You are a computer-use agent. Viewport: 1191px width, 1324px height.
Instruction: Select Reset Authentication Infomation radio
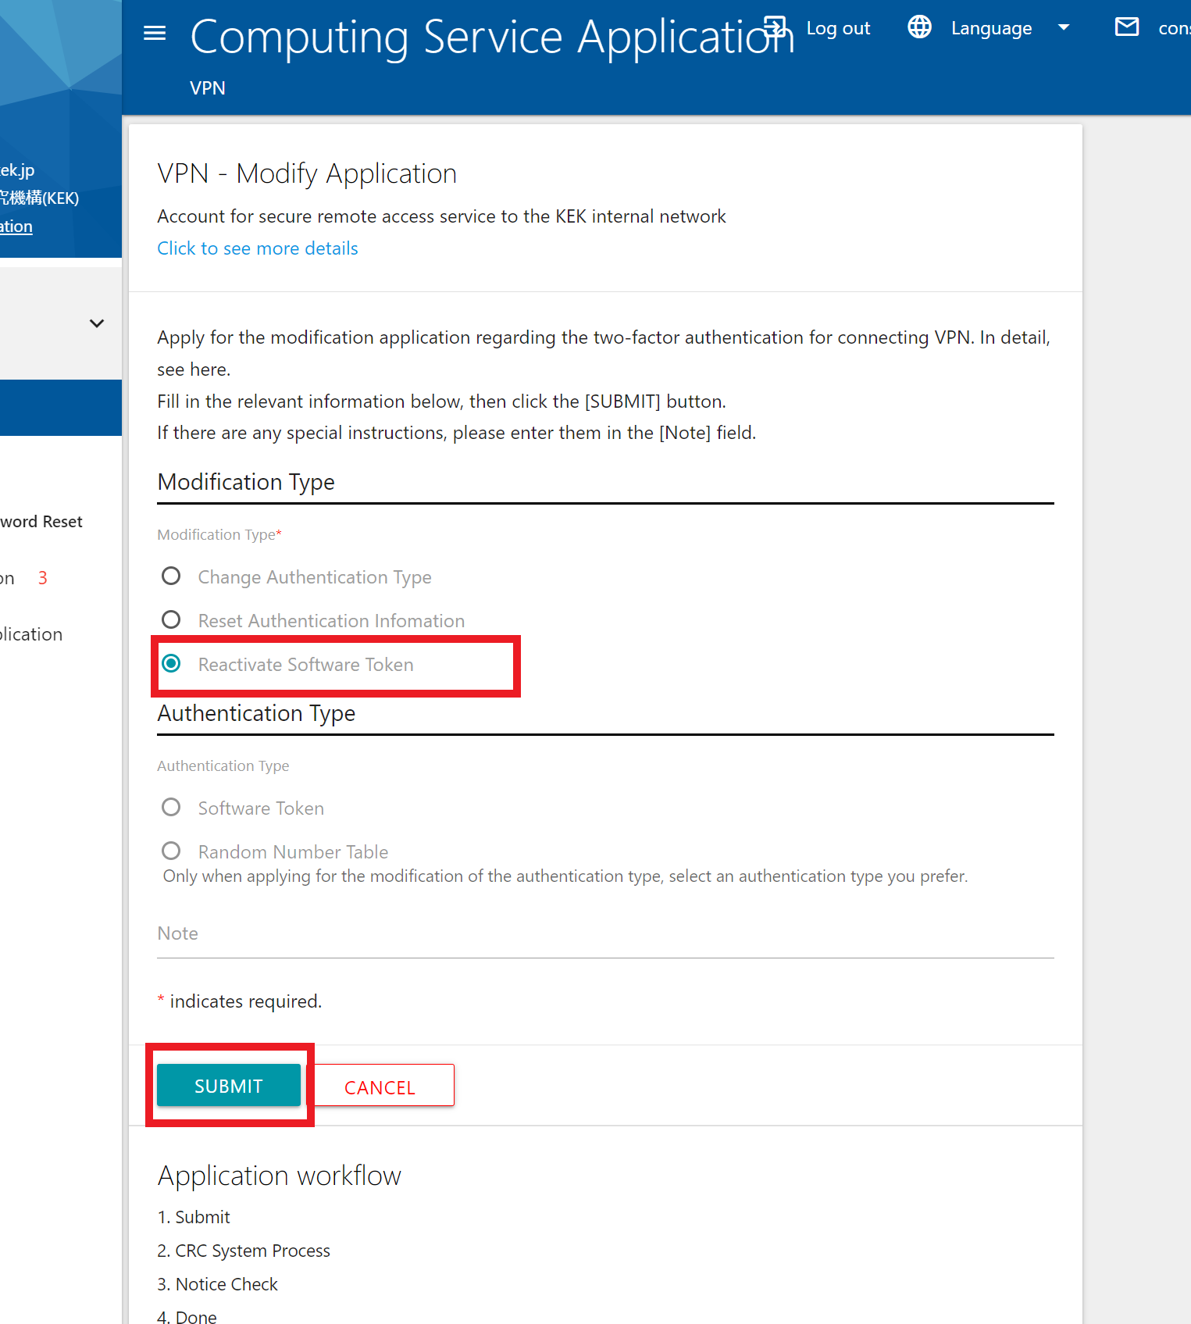[x=171, y=620]
